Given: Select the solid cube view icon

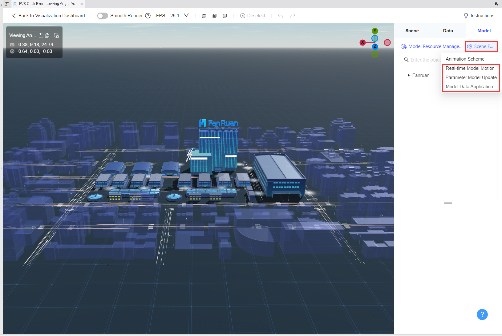Looking at the screenshot, I should coord(215,16).
